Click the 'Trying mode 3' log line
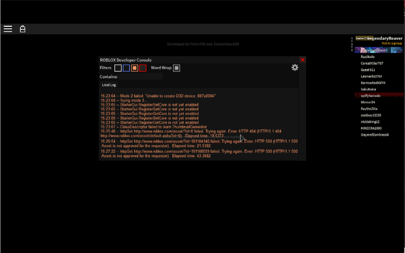 click(x=124, y=100)
